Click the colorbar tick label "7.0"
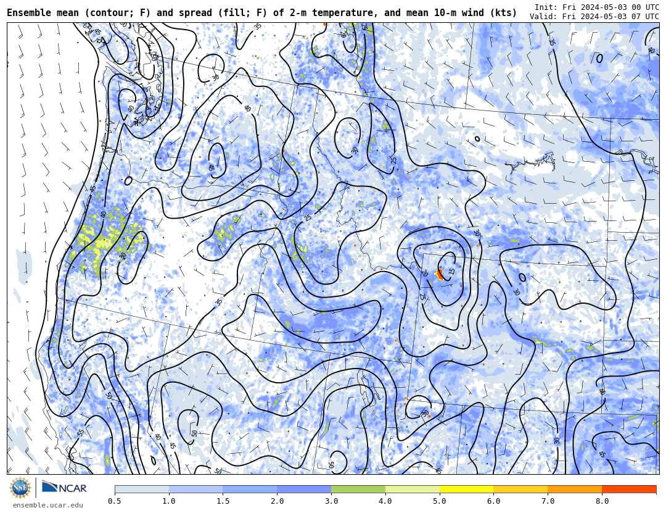 point(548,501)
